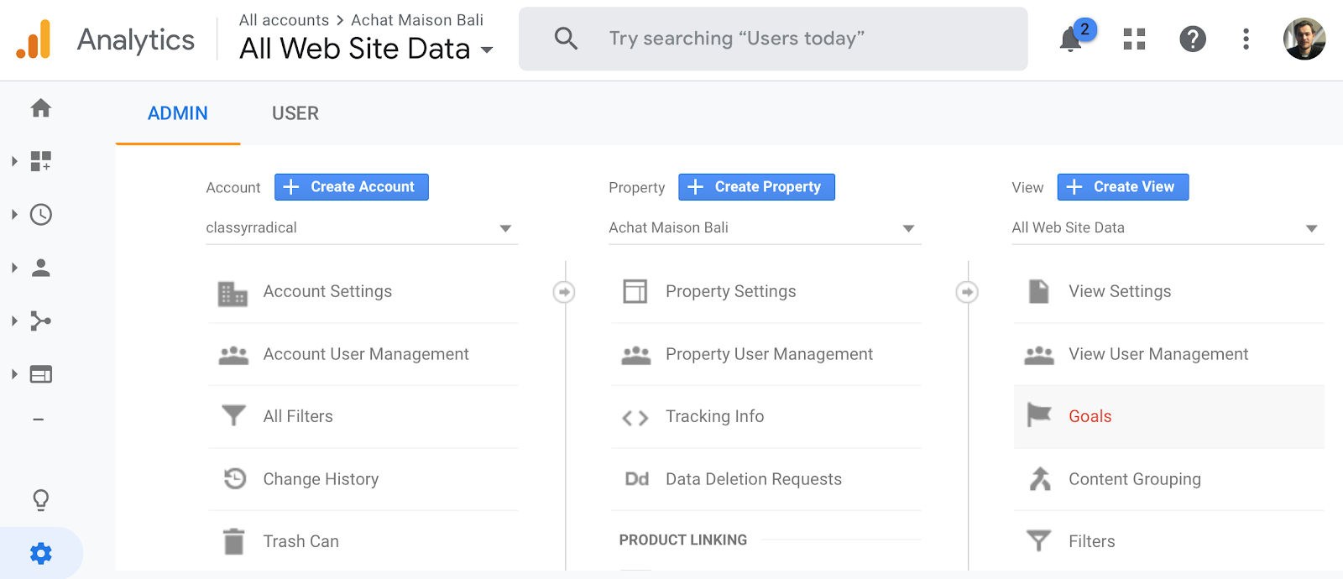Click the Tracking Info code brackets icon
Screen dimensions: 1343x579
point(635,417)
